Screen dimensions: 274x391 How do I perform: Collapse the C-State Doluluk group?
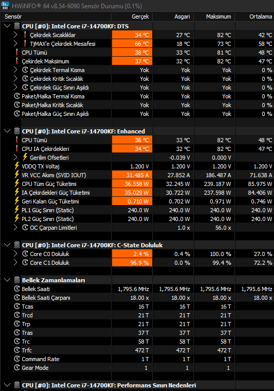[7, 245]
